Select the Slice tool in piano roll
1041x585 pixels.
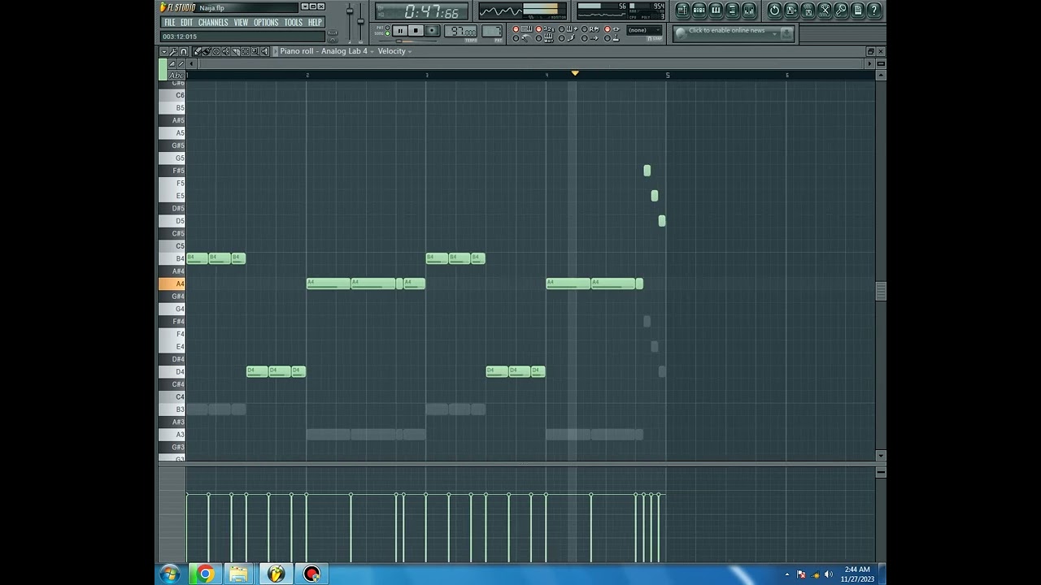pyautogui.click(x=236, y=51)
